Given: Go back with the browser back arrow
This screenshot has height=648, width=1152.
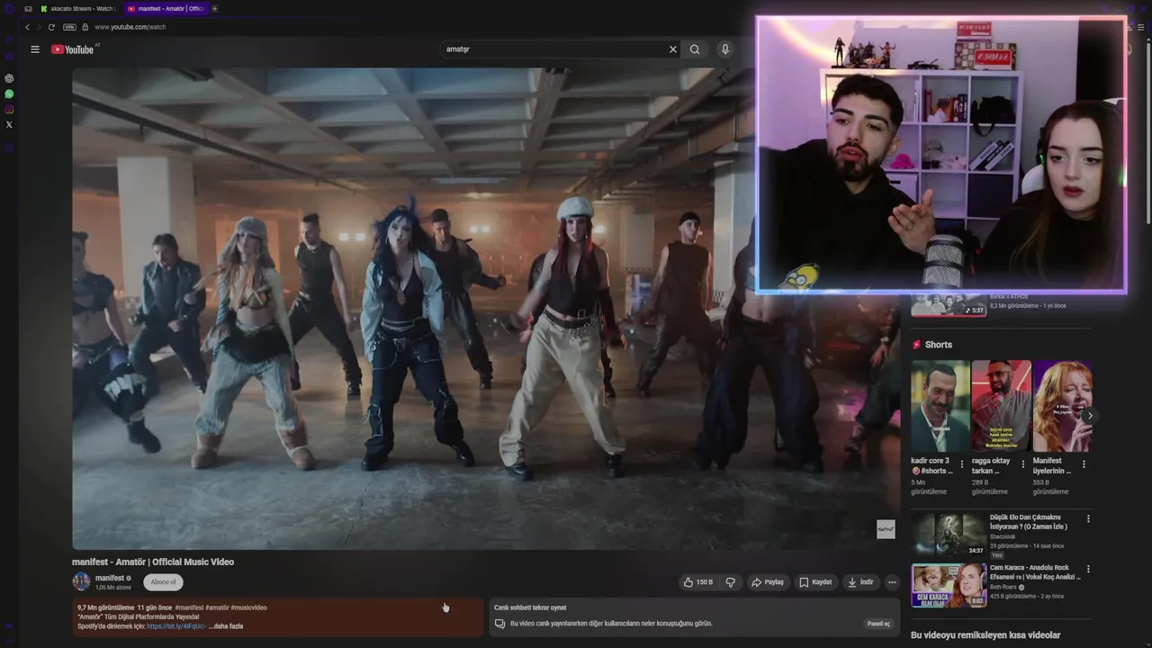Looking at the screenshot, I should point(27,27).
